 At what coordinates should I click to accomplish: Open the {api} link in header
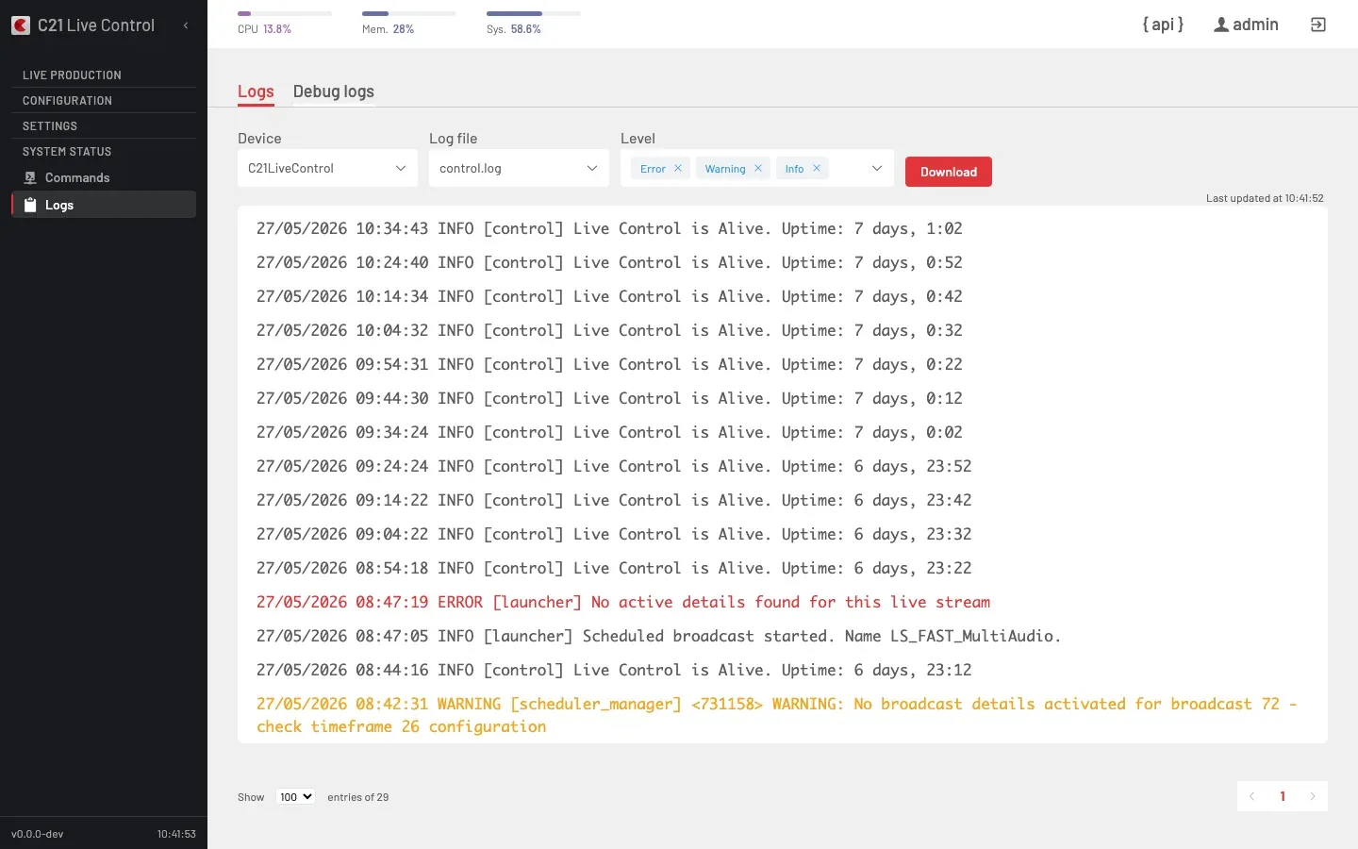coord(1163,25)
